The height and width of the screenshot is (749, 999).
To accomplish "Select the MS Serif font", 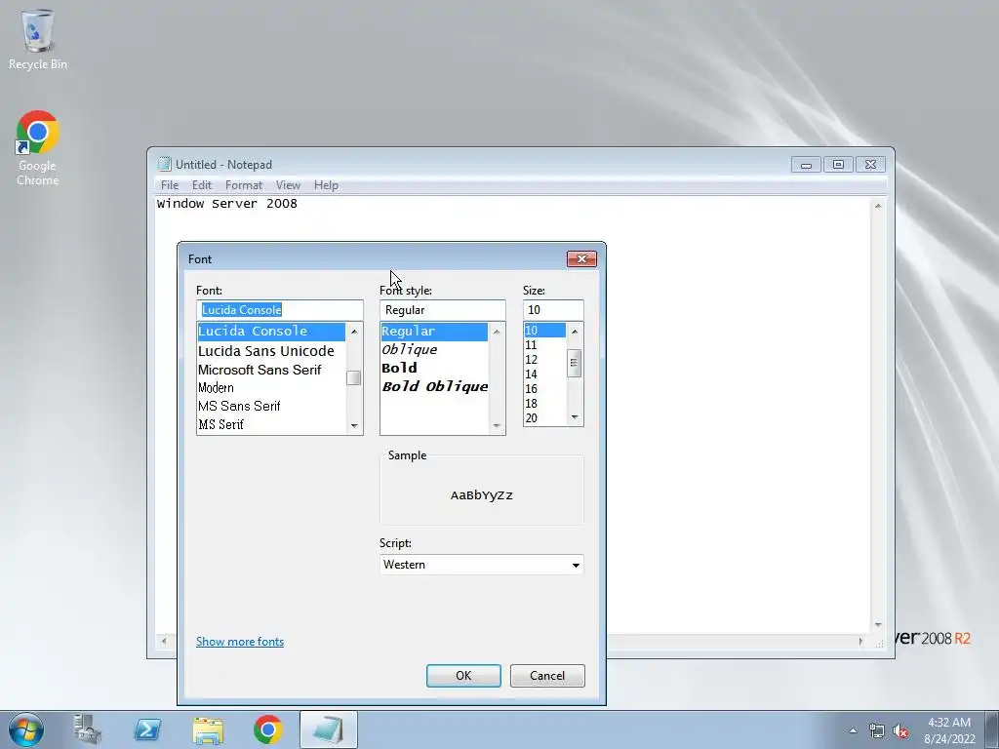I will [x=271, y=424].
